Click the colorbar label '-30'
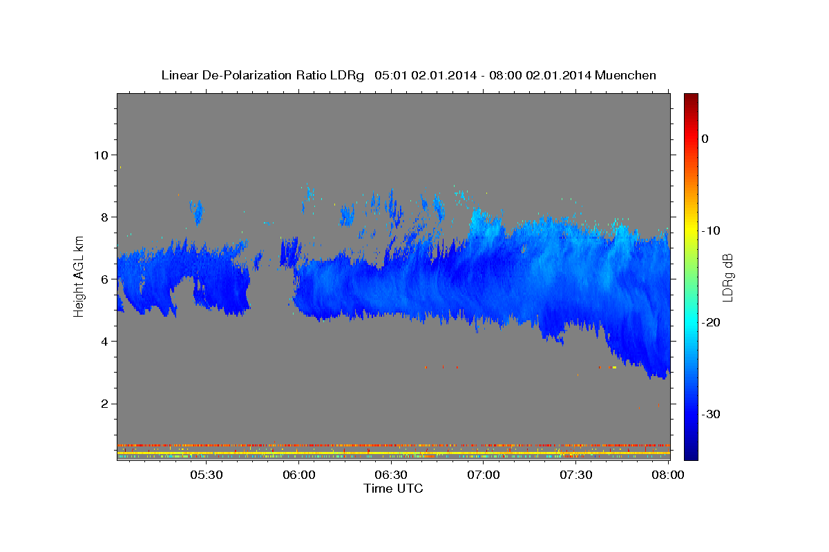 [711, 414]
